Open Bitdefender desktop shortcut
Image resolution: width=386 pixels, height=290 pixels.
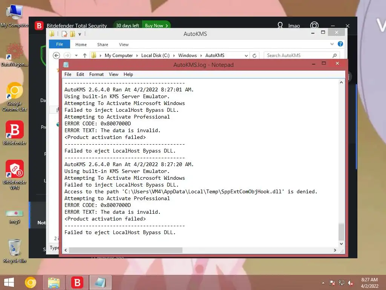14,133
